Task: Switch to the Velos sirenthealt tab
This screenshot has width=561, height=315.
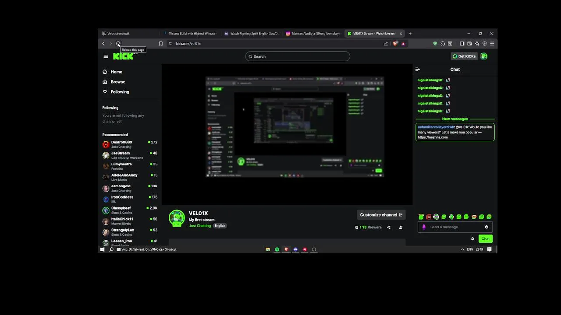Action: click(129, 33)
